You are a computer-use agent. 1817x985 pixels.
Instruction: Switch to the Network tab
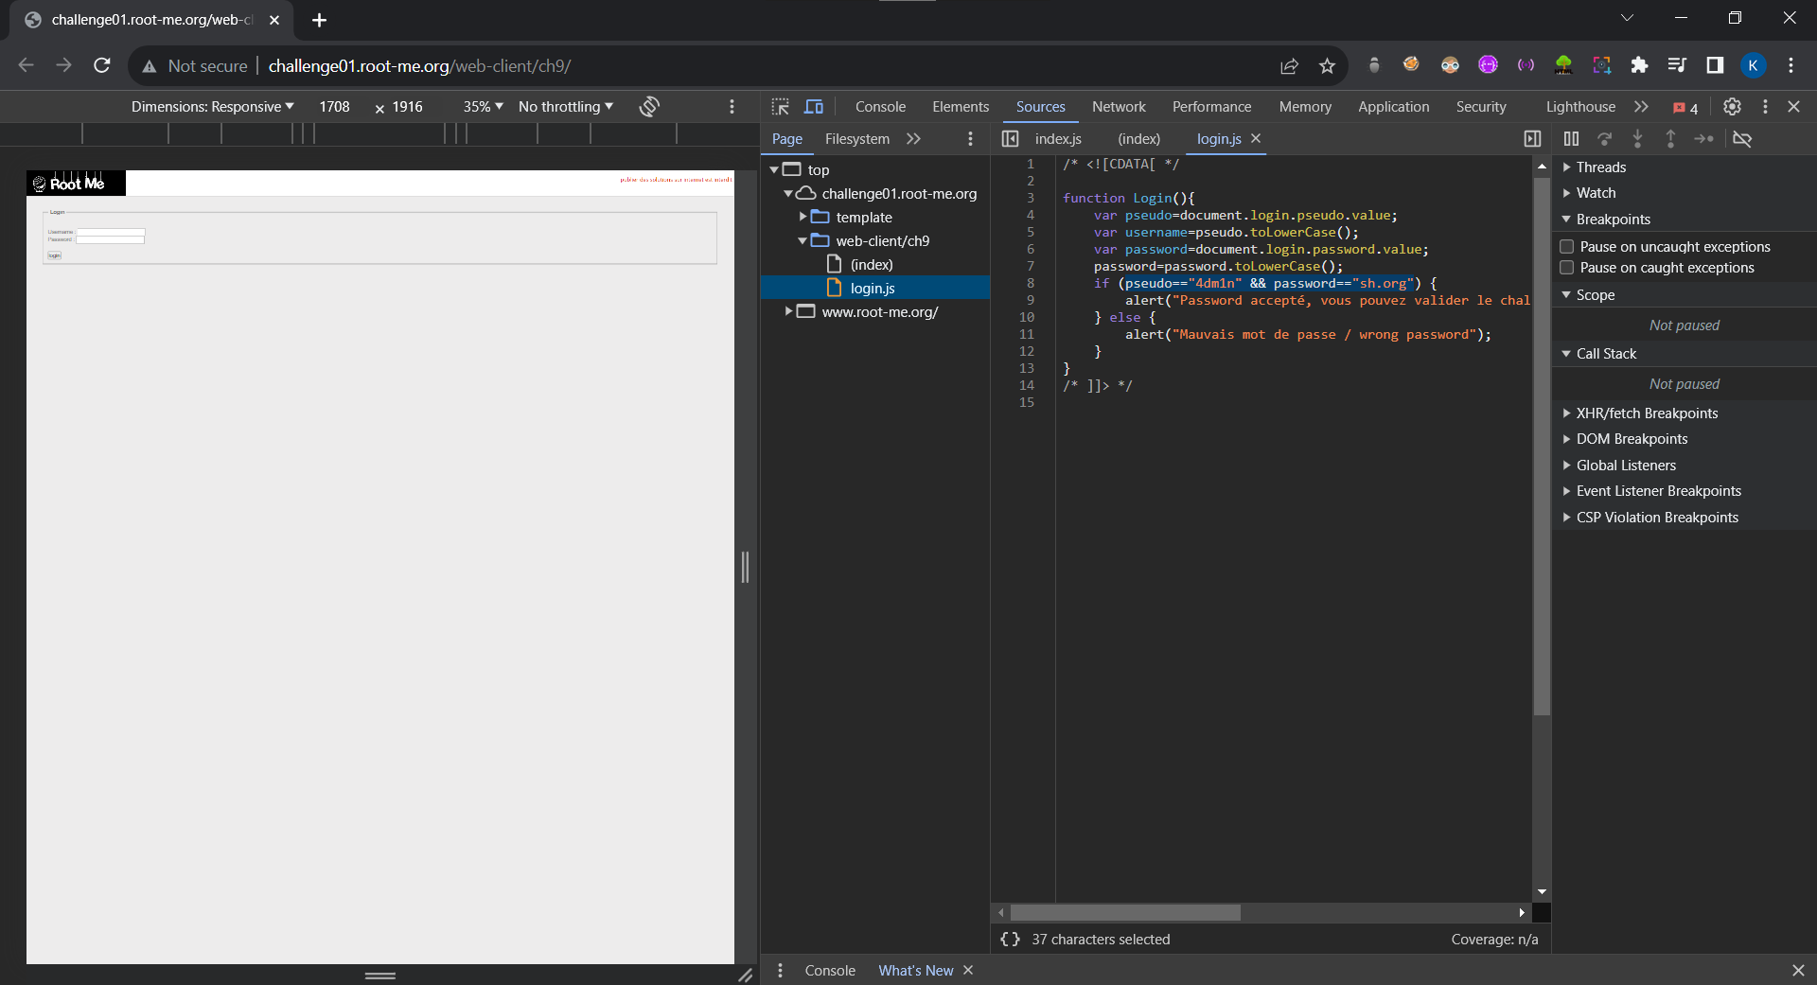click(x=1118, y=107)
